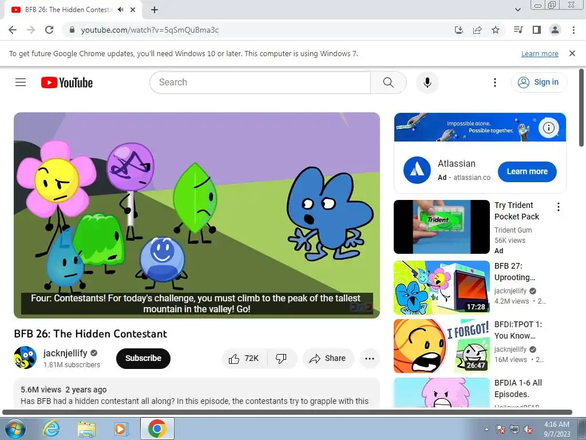Screen dimensions: 586x440
Task: Click the horizontal page scrollbar
Action: click(287, 412)
